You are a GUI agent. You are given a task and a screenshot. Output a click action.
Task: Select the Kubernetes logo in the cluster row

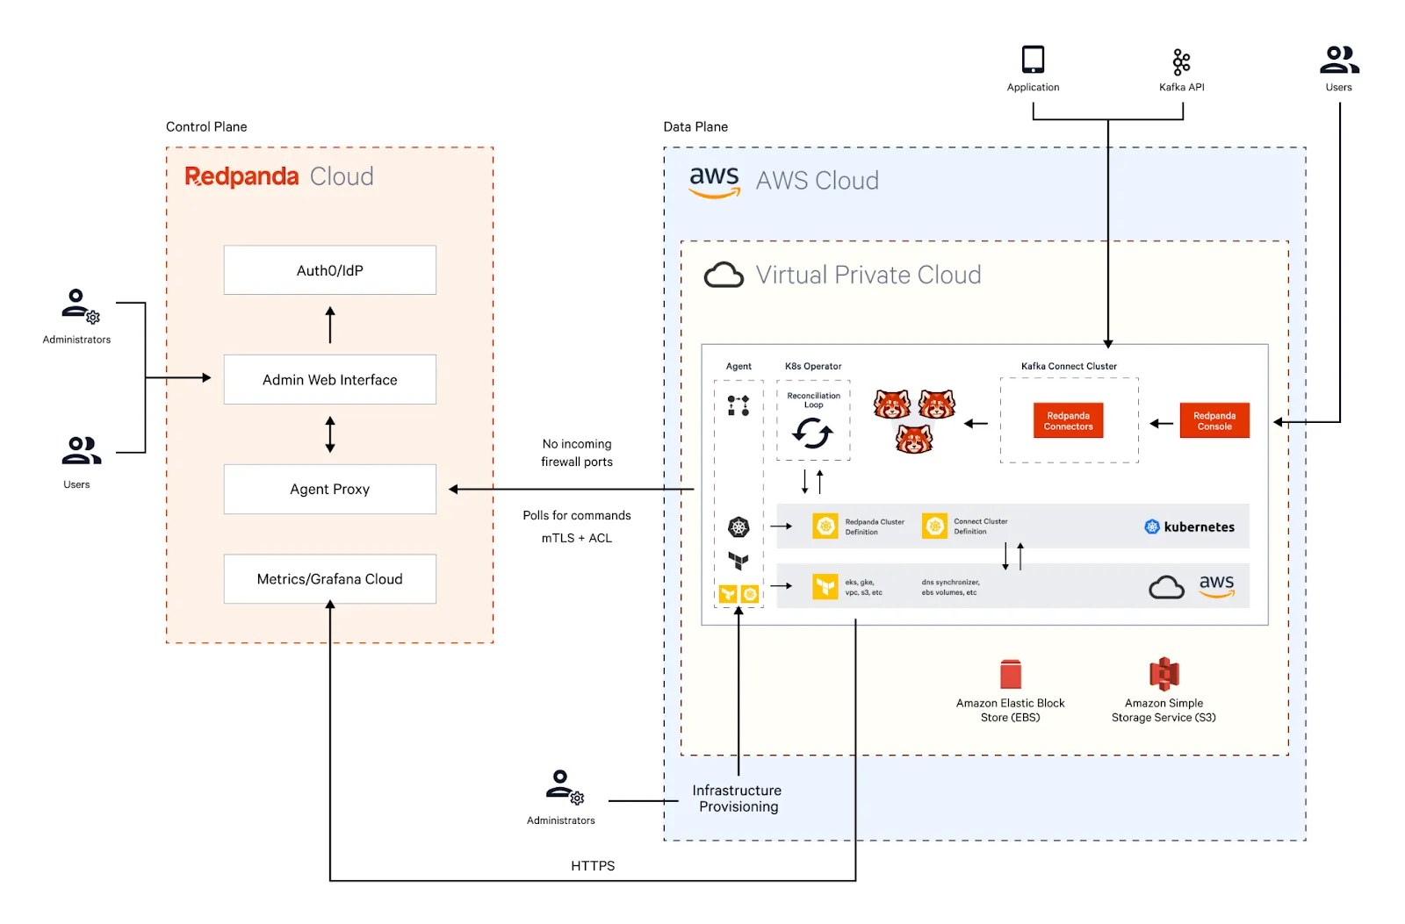point(1151,526)
